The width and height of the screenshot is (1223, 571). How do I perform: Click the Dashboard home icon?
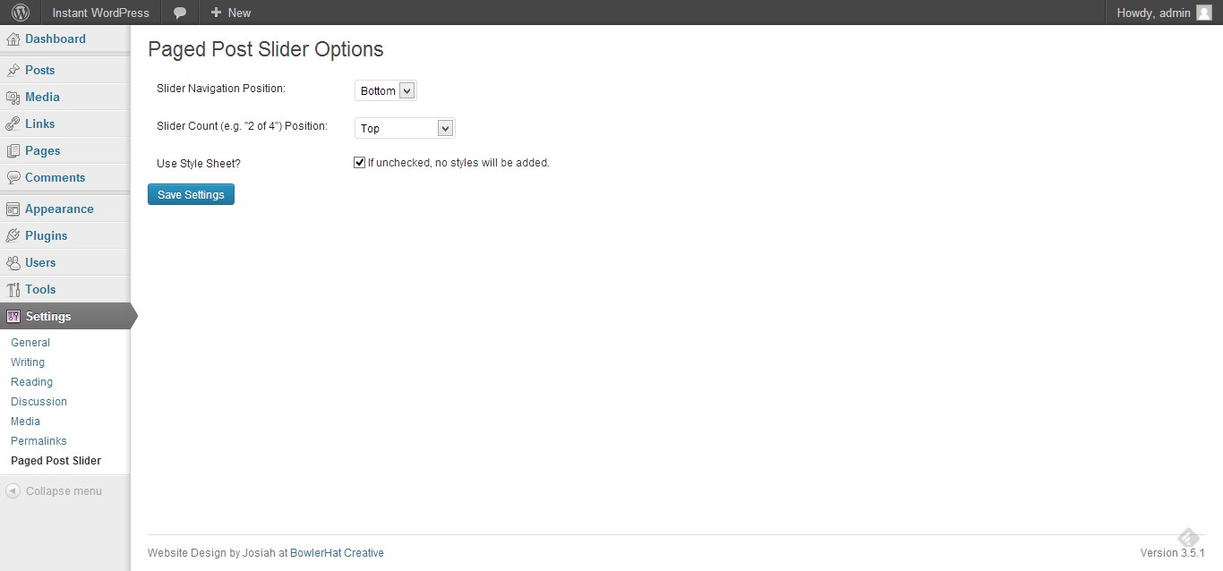point(13,39)
